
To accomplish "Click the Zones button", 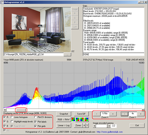I will tap(78, 125).
